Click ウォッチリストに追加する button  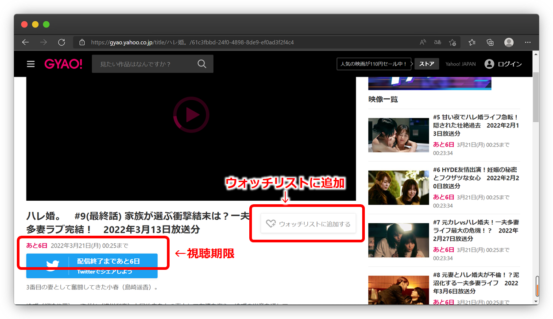point(308,224)
